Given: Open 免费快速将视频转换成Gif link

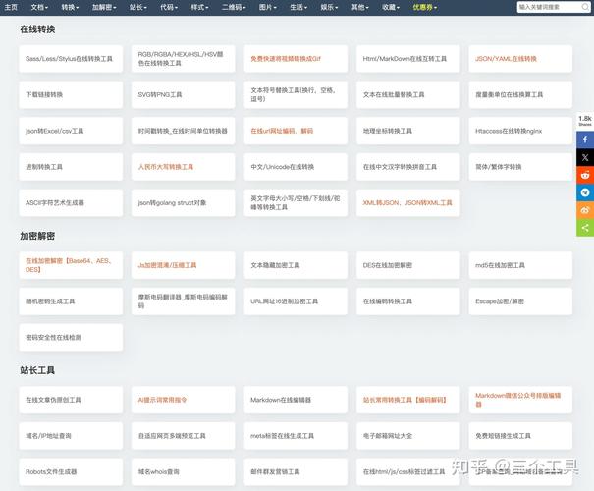Looking at the screenshot, I should click(286, 59).
